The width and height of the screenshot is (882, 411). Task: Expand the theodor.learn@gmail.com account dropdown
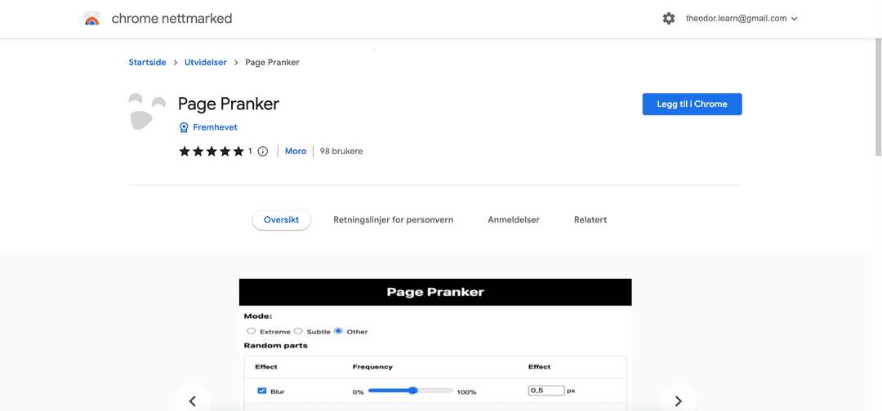742,19
